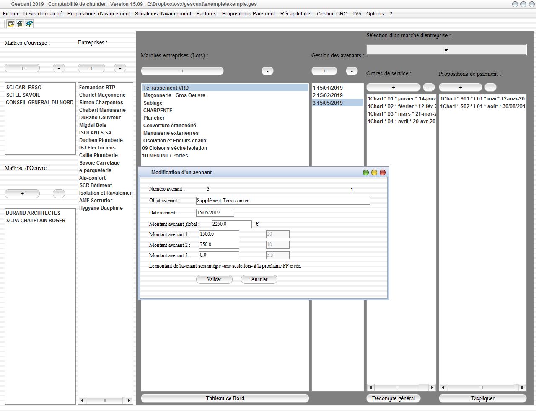This screenshot has height=412, width=536.
Task: Open the question mark help menu
Action: [x=391, y=14]
